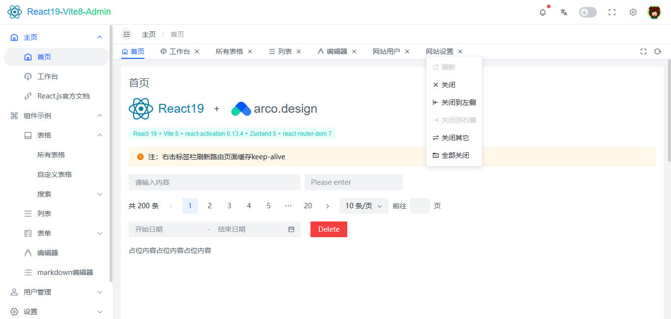Choose 全部关闭 from context menu
The width and height of the screenshot is (671, 319).
click(454, 155)
